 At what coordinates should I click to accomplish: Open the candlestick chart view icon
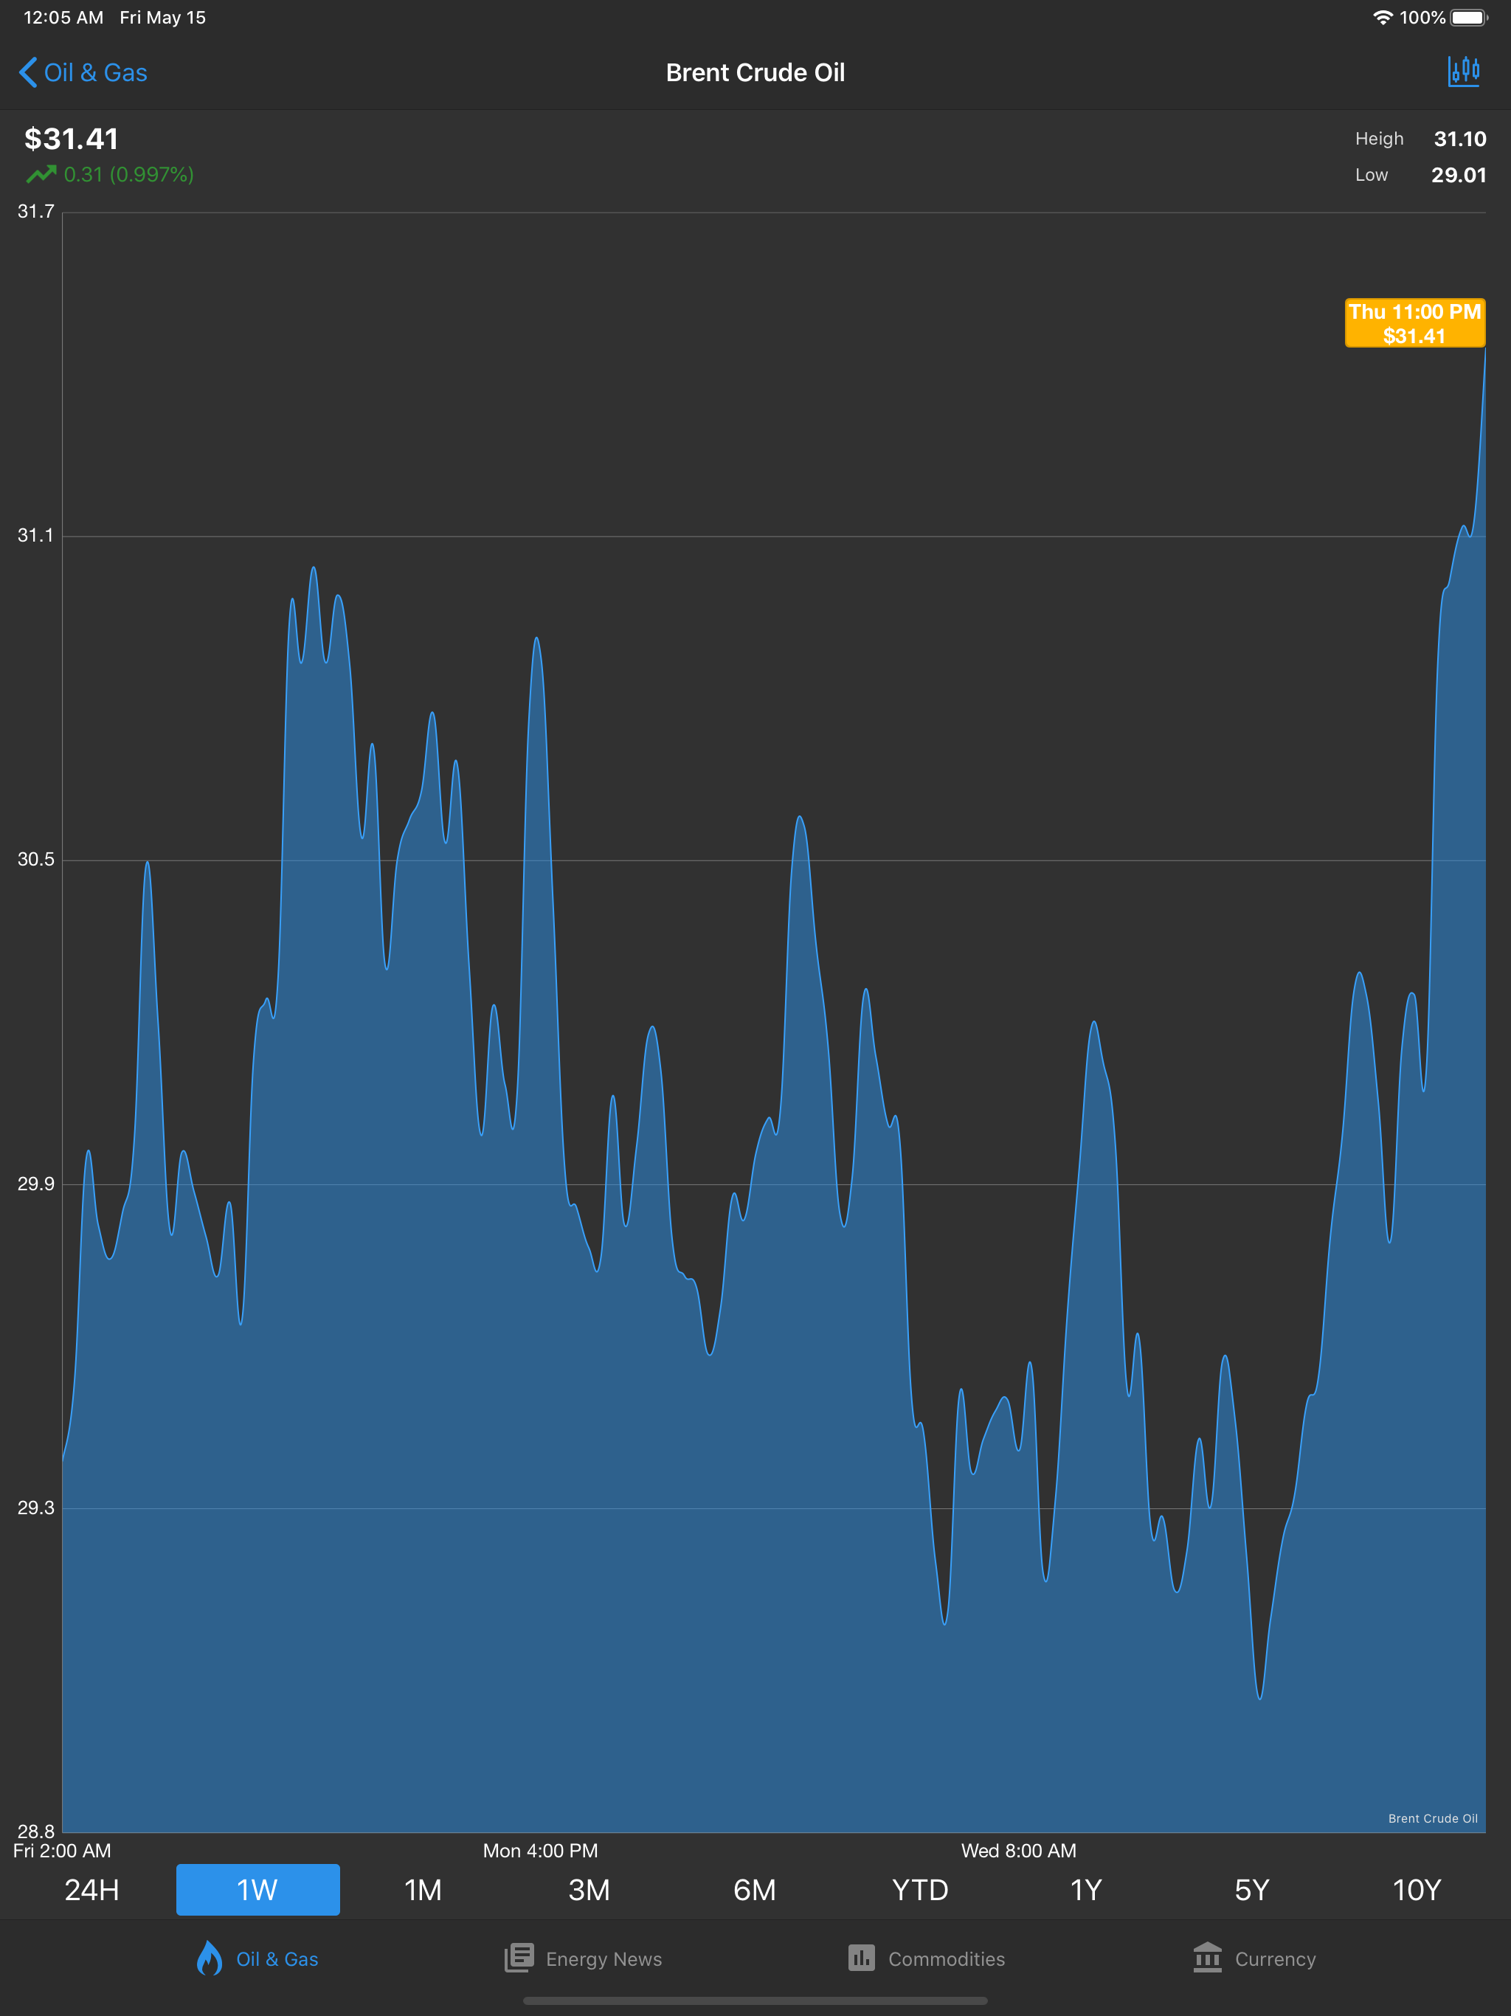pos(1463,72)
